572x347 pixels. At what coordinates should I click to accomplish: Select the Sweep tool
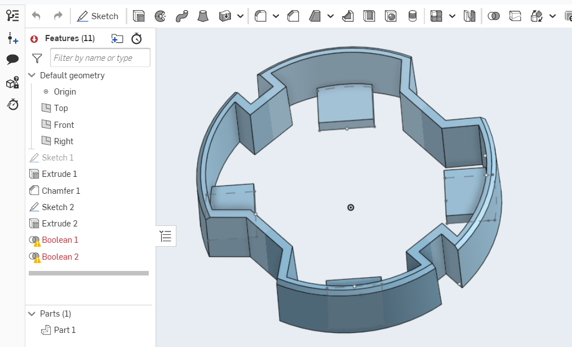coord(181,16)
